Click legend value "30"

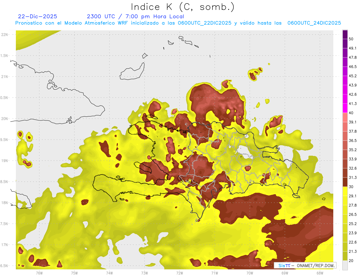[x=351, y=187]
